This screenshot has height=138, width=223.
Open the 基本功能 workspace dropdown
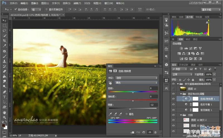(211, 9)
